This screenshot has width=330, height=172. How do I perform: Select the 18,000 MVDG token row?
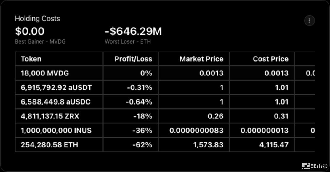(45, 73)
